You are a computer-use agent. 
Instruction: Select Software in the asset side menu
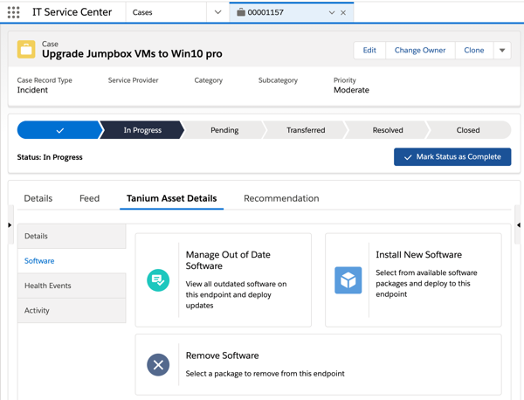coord(72,260)
